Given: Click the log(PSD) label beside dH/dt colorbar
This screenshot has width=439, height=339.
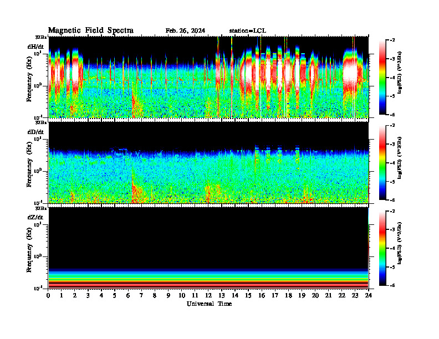Looking at the screenshot, I should tap(400, 73).
